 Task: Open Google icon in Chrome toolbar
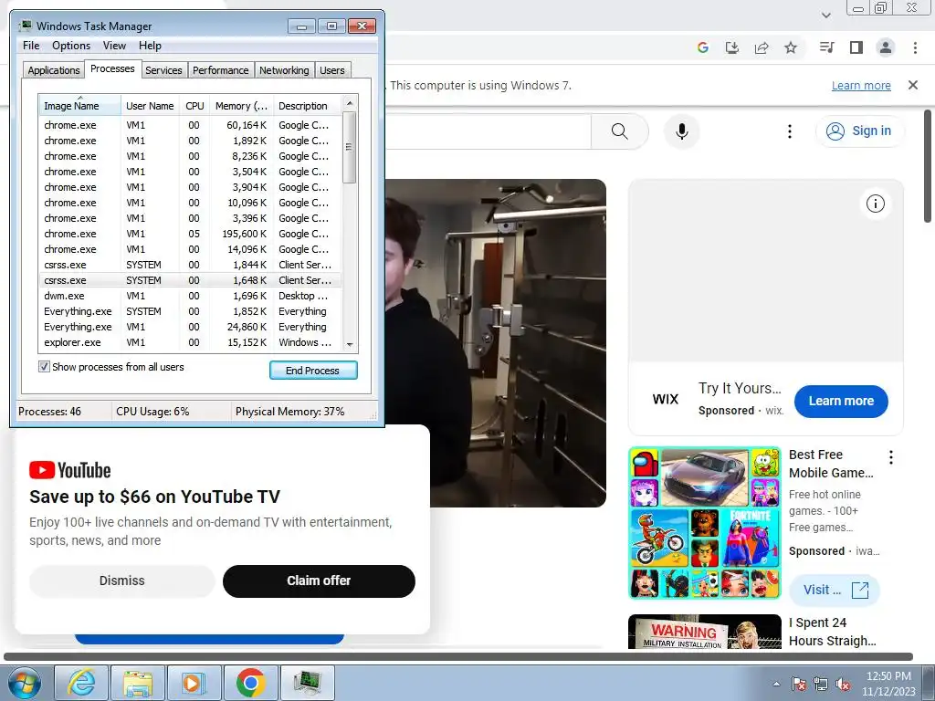point(702,47)
